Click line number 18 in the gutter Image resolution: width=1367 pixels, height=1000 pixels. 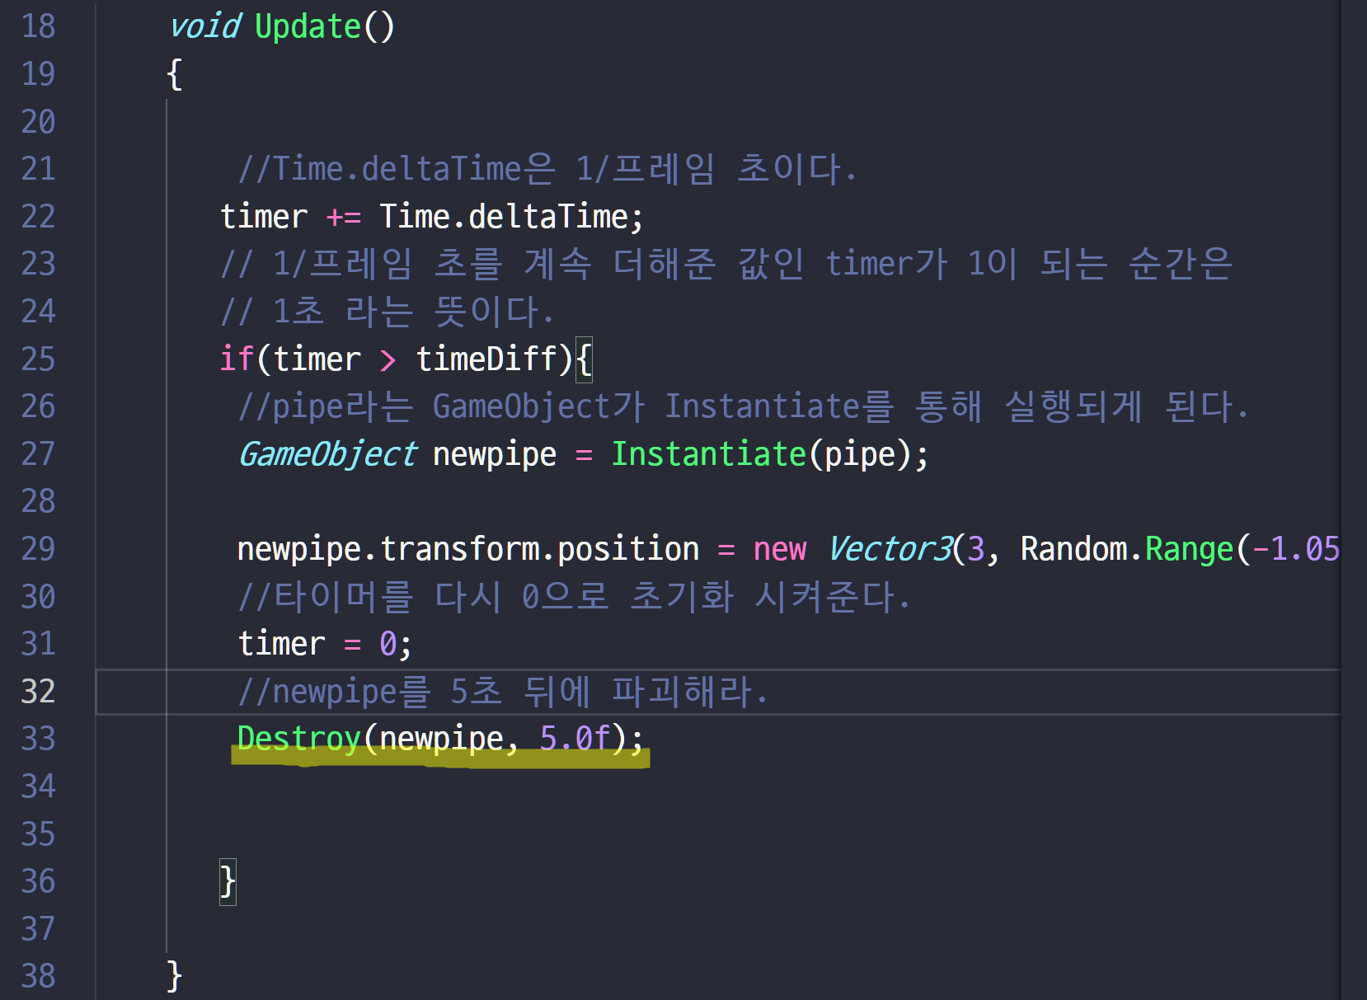38,26
